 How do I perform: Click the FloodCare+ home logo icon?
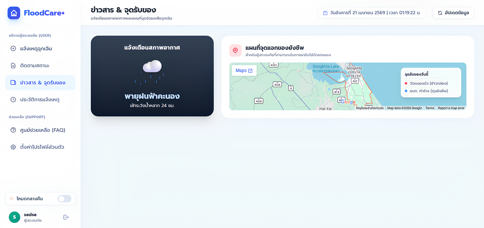(x=14, y=13)
